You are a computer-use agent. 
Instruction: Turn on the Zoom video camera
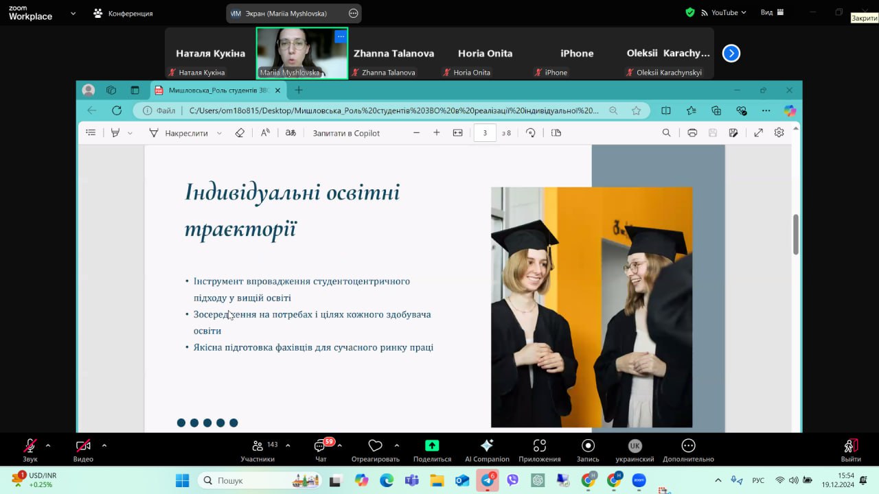[x=83, y=447]
